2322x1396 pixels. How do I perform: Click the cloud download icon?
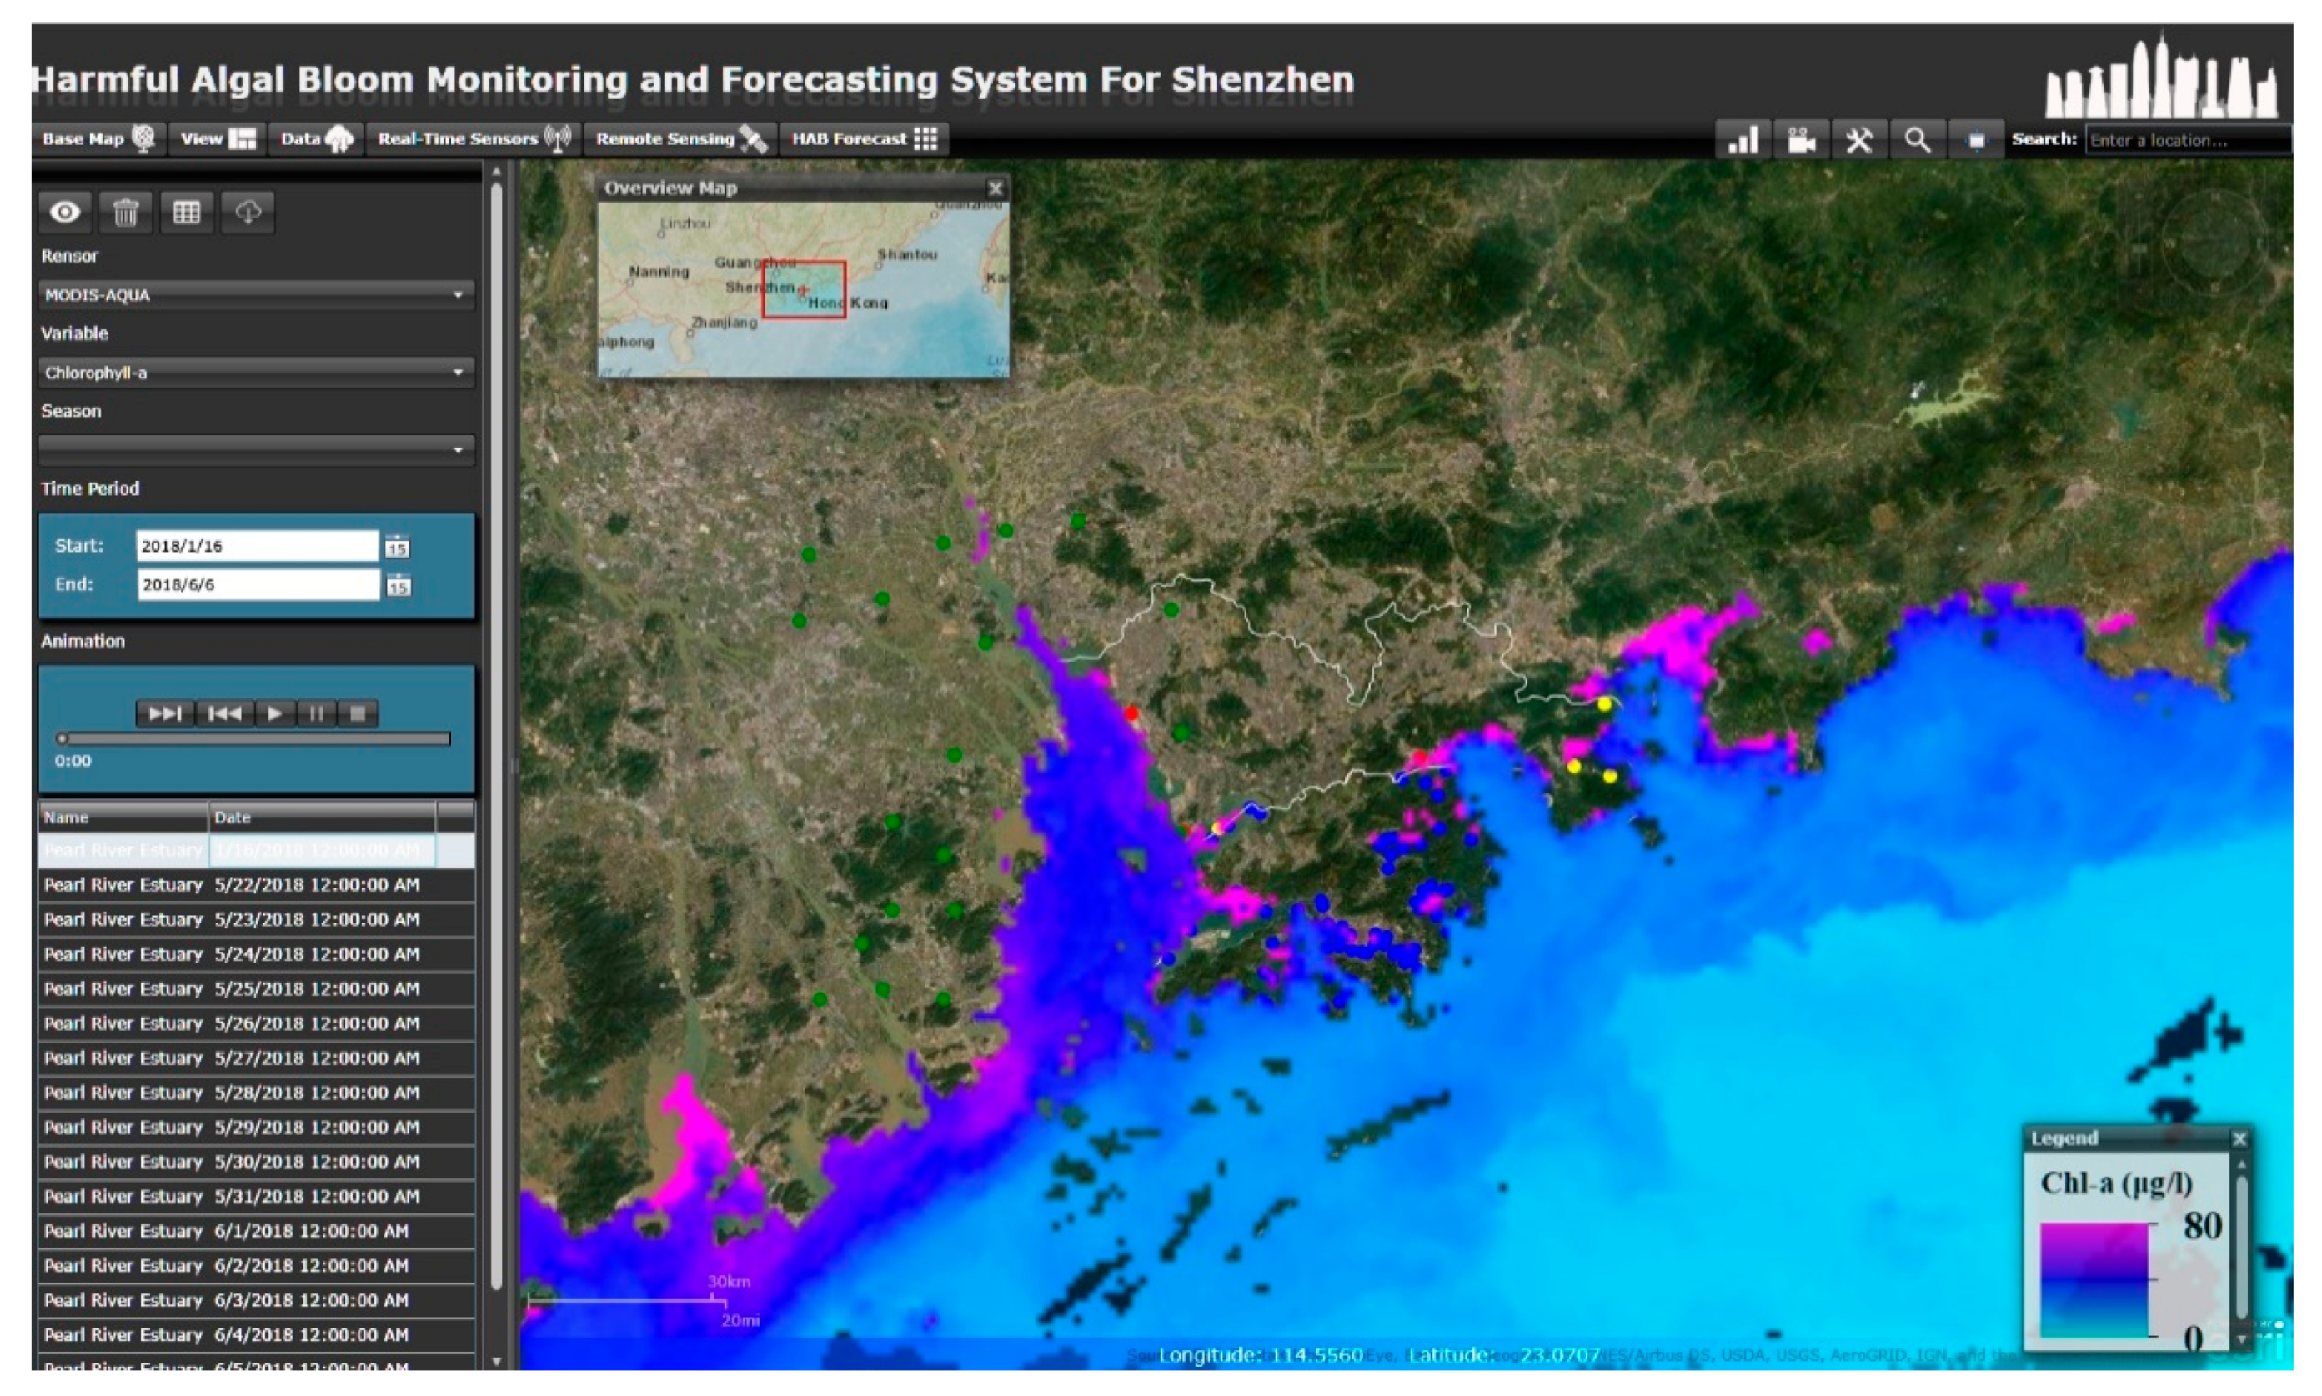(248, 213)
